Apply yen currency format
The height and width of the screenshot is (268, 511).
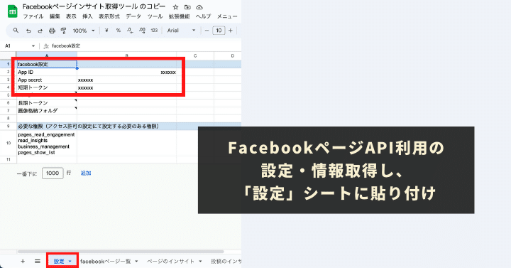pyautogui.click(x=106, y=31)
